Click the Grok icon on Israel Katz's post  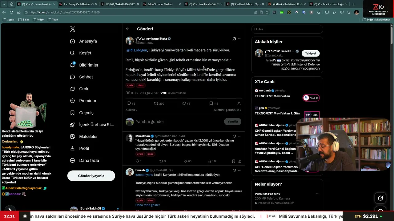point(234,39)
